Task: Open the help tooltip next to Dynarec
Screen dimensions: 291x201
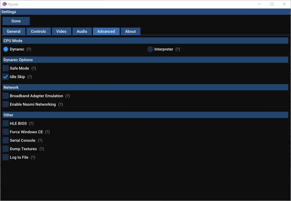Action: click(x=28, y=49)
